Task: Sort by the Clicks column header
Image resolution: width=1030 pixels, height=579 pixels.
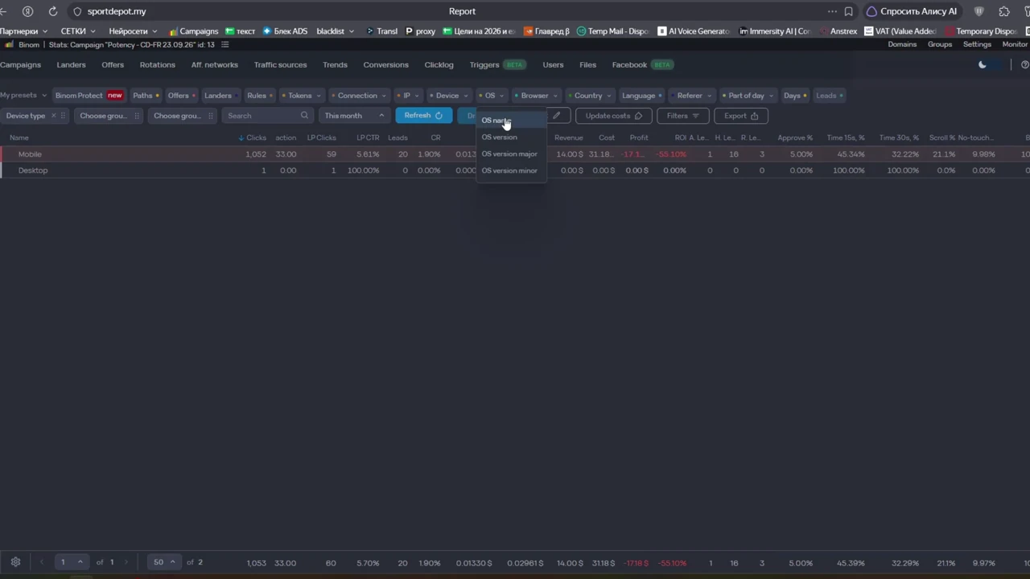Action: click(253, 138)
